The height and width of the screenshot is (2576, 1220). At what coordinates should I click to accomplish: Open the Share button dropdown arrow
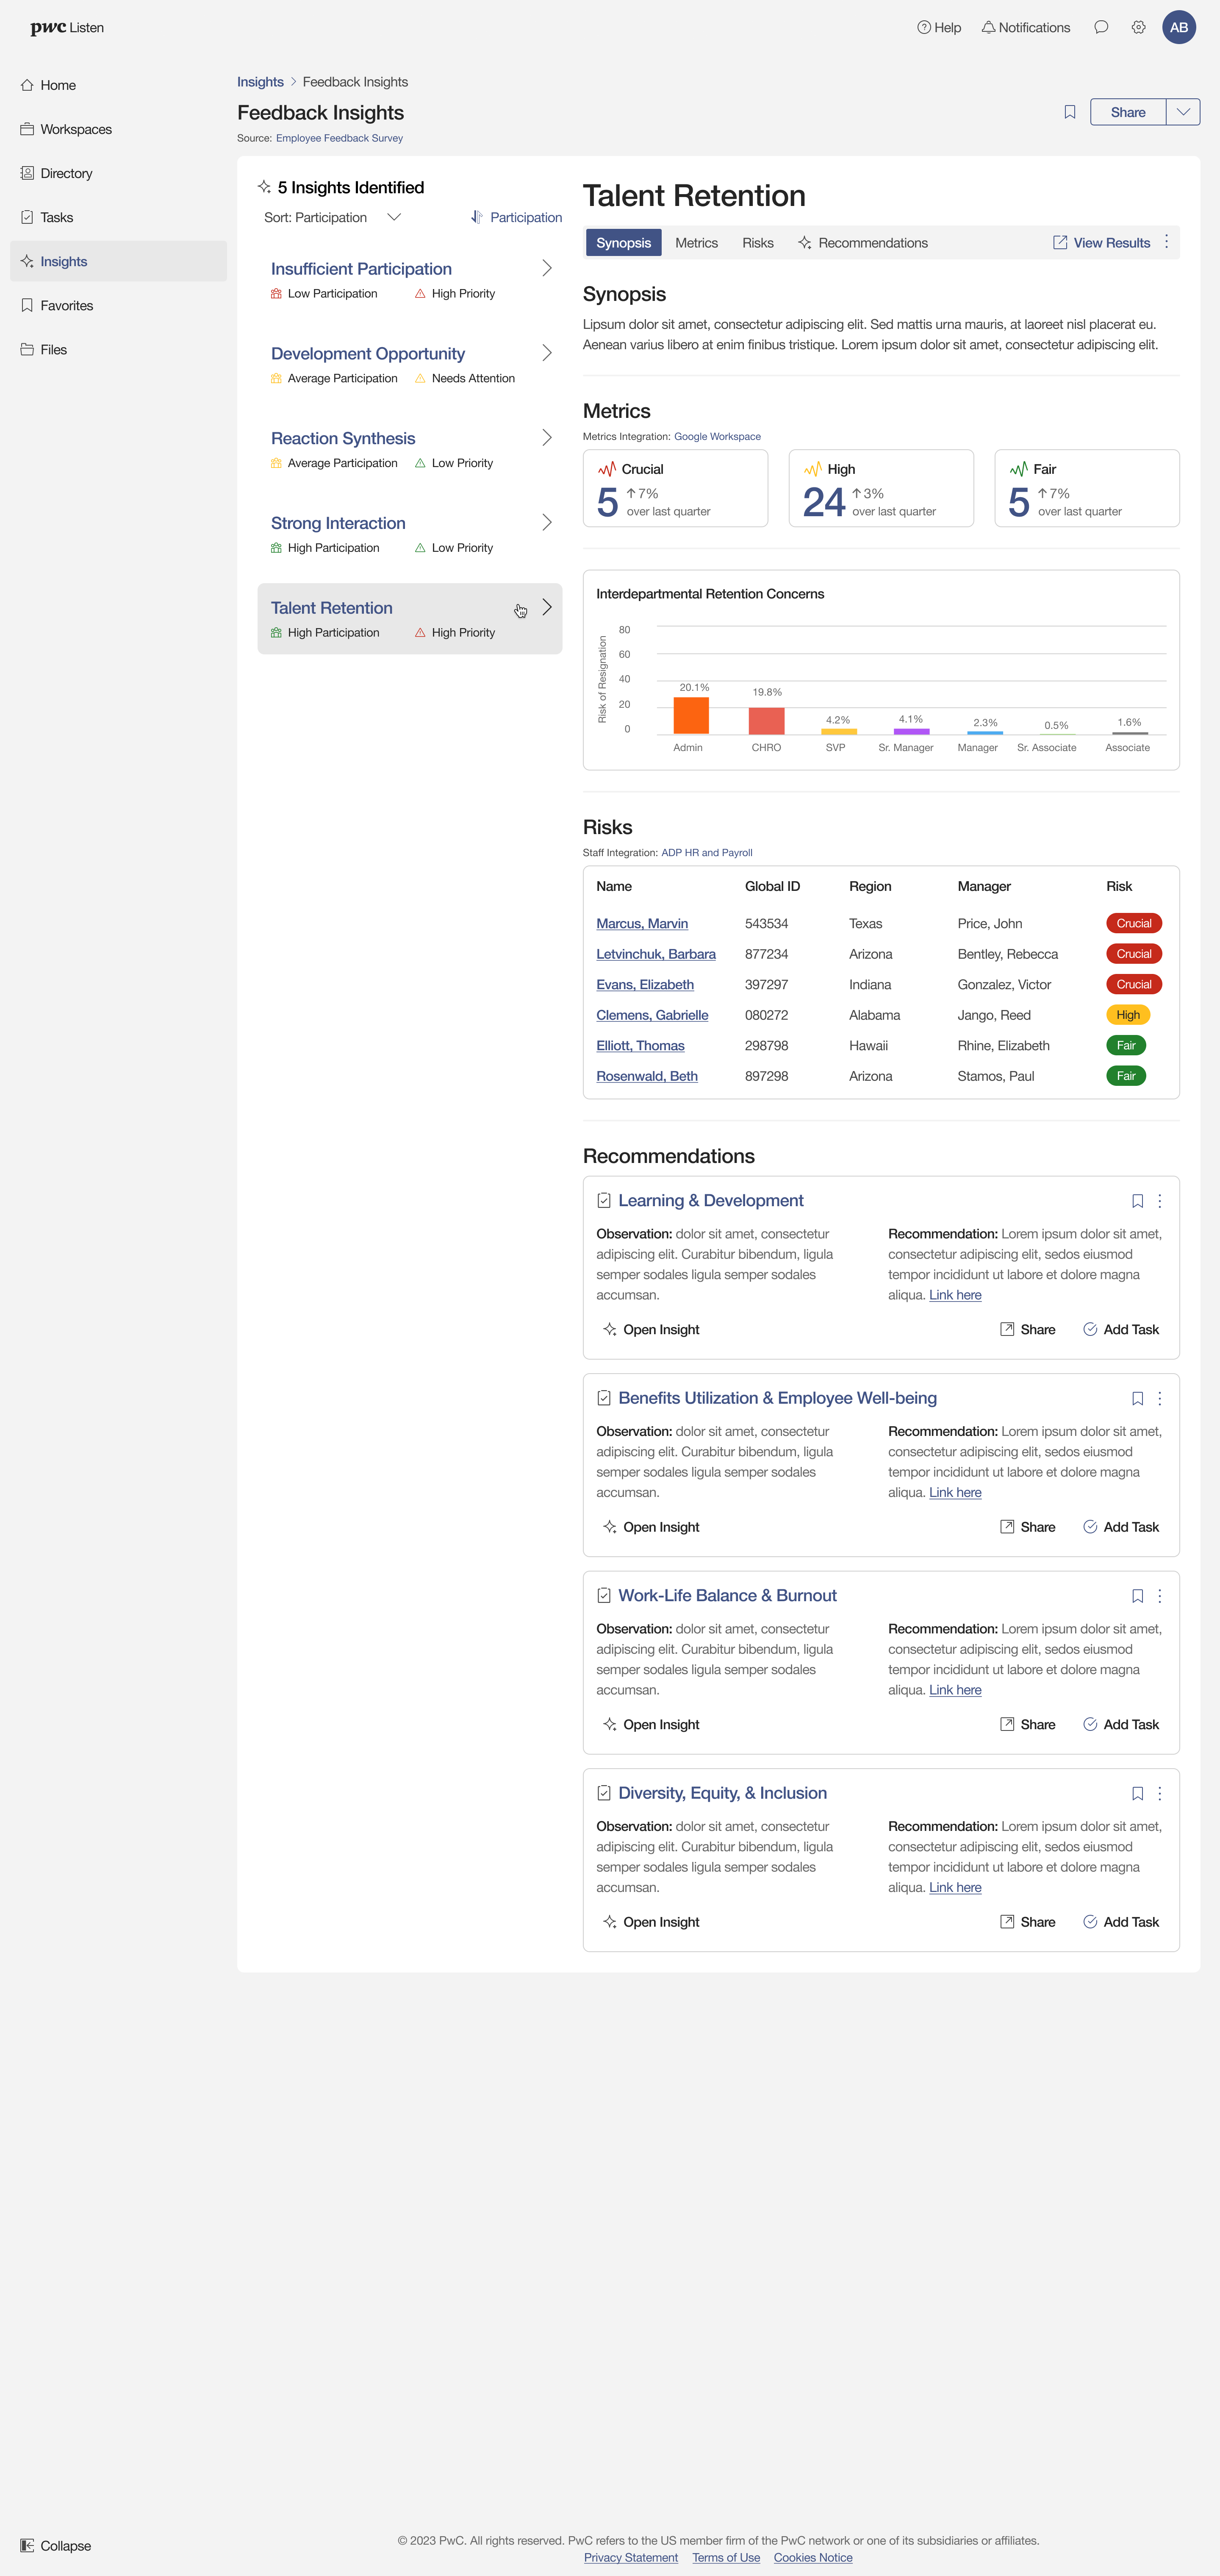pos(1183,112)
